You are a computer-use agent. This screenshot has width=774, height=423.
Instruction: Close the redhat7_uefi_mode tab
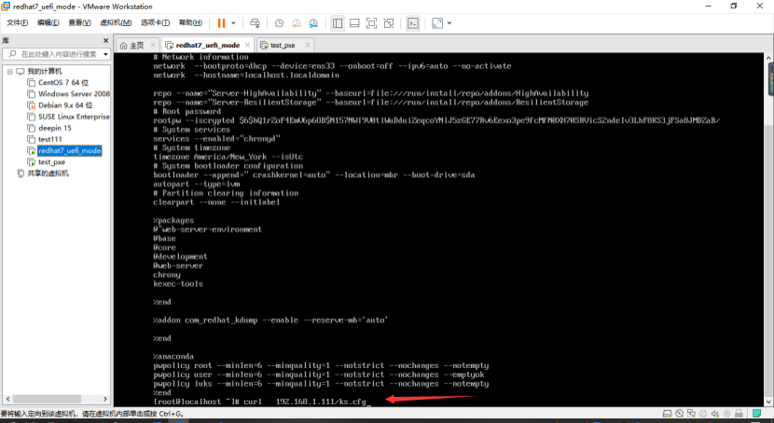pos(247,45)
